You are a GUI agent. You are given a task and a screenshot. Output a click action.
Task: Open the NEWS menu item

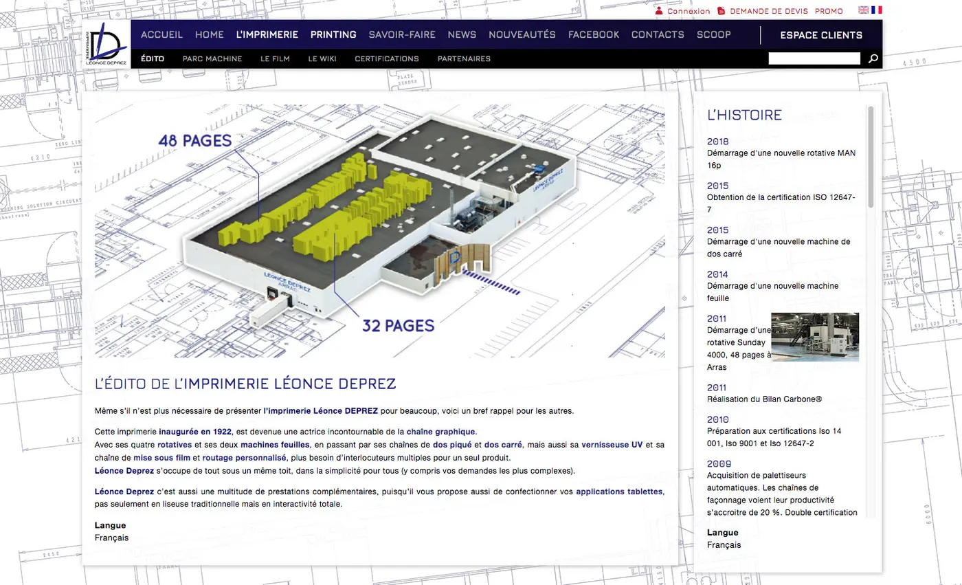pyautogui.click(x=462, y=34)
